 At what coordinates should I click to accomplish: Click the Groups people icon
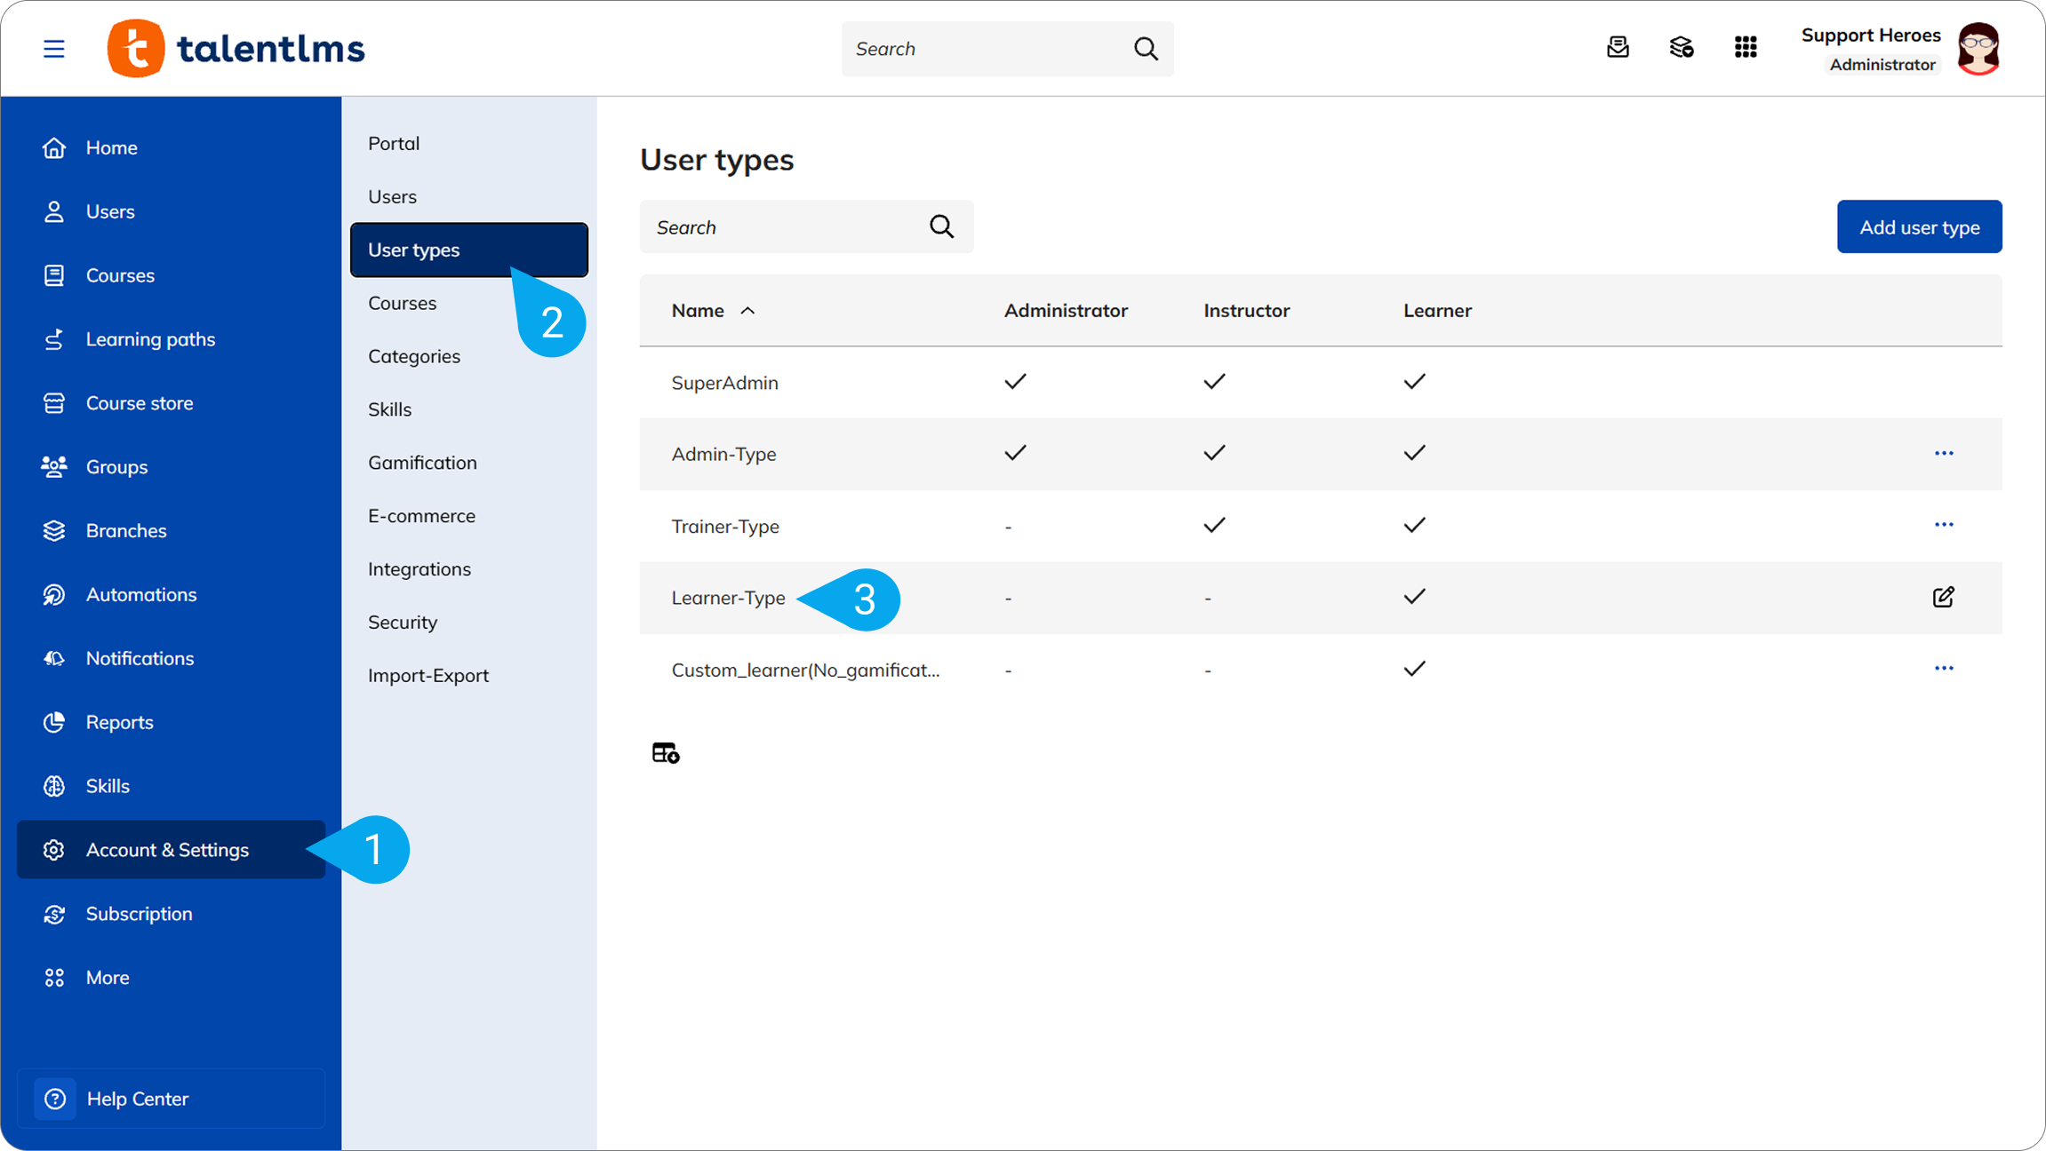pyautogui.click(x=54, y=466)
